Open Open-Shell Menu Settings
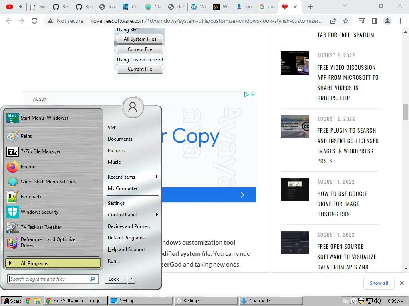 53,182
